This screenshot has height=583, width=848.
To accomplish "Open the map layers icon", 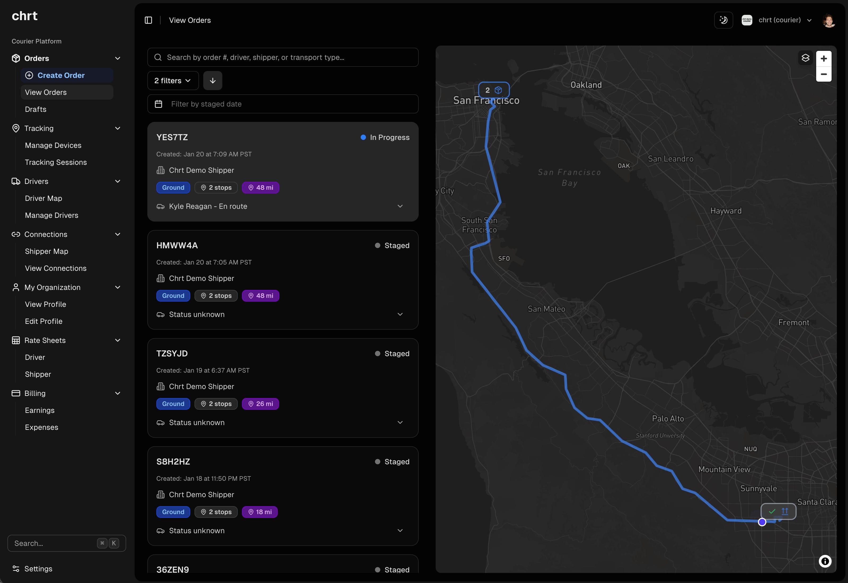I will (x=805, y=58).
